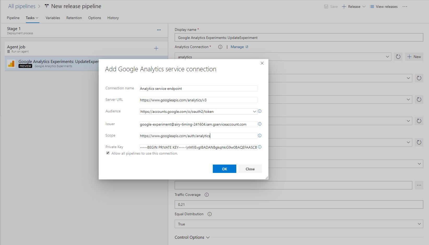Close the service connection dialog with X
Image resolution: width=429 pixels, height=245 pixels.
(262, 63)
